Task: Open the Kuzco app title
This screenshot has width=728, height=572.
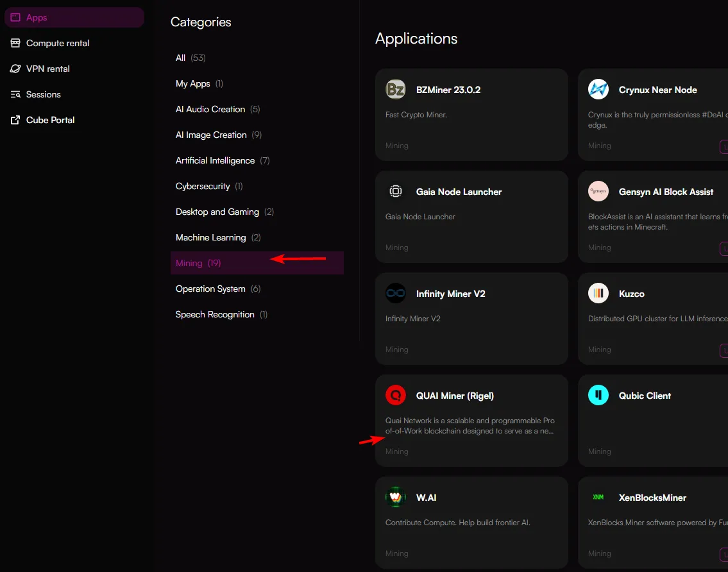Action: (x=631, y=294)
